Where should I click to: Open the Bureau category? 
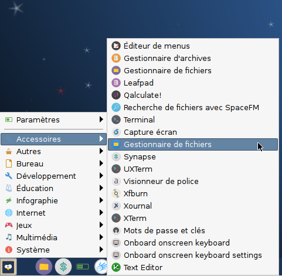coord(53,163)
